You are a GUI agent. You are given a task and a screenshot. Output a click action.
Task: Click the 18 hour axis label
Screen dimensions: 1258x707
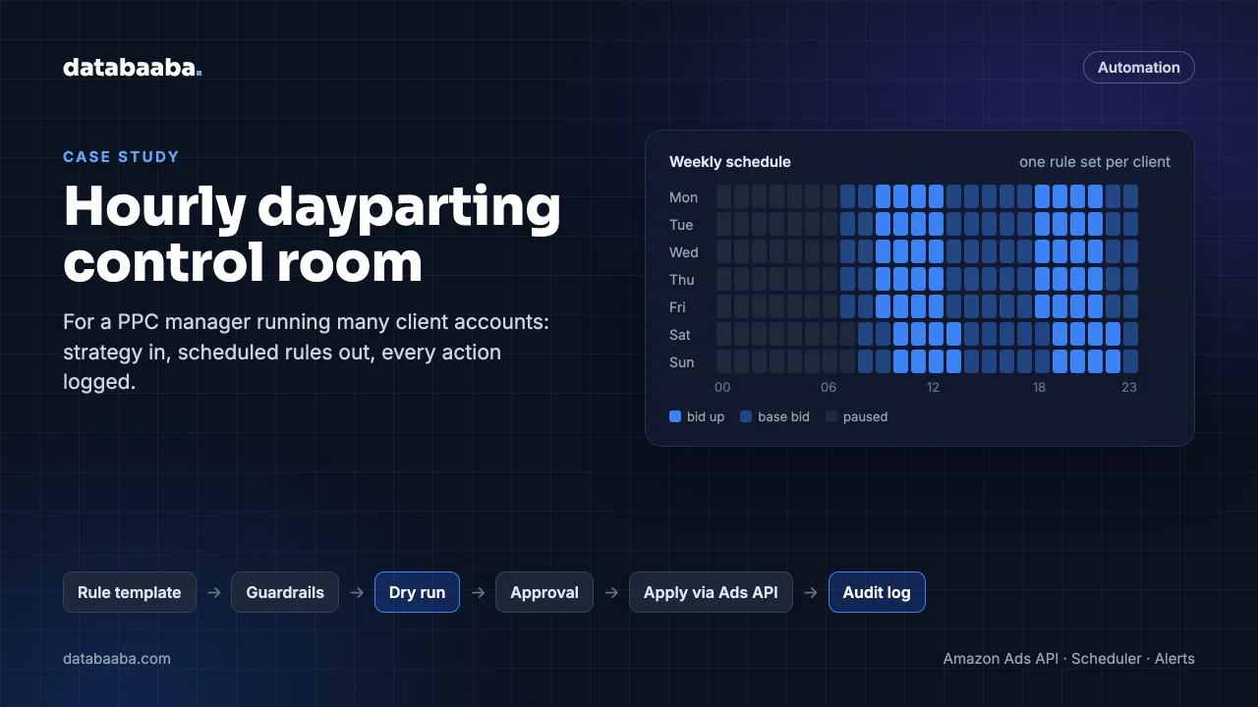[1040, 387]
